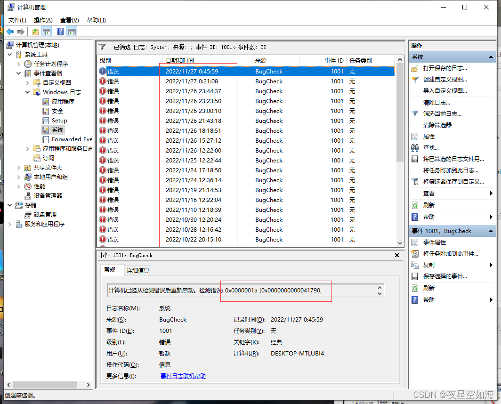
Task: Open the Setup log
Action: (x=59, y=121)
